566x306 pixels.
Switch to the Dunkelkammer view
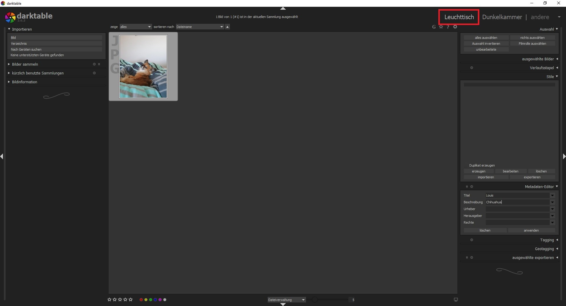pos(502,17)
